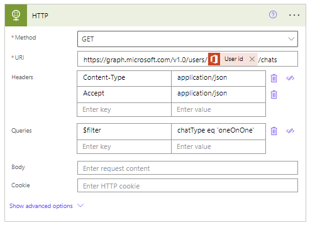Click the Office icon in User id token
310x230 pixels.
[x=214, y=59]
